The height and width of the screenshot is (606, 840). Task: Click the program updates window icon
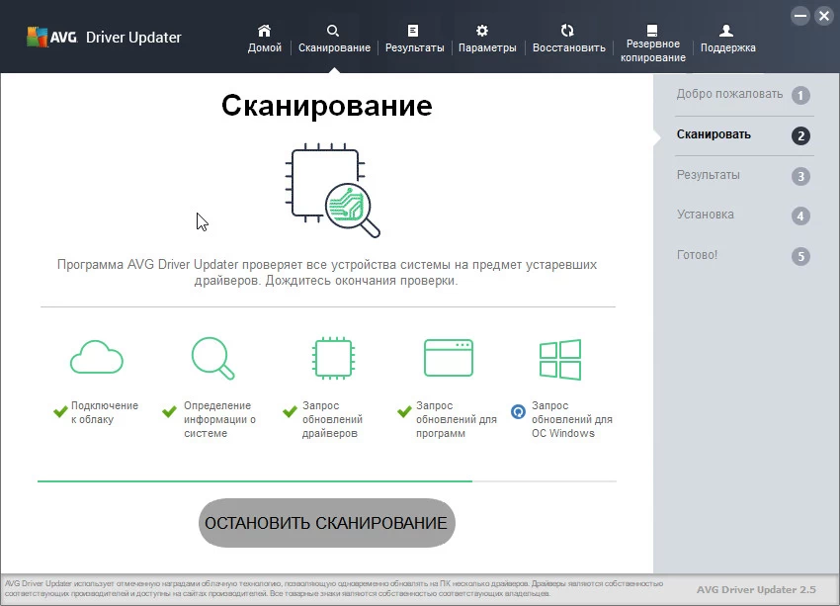pyautogui.click(x=448, y=358)
